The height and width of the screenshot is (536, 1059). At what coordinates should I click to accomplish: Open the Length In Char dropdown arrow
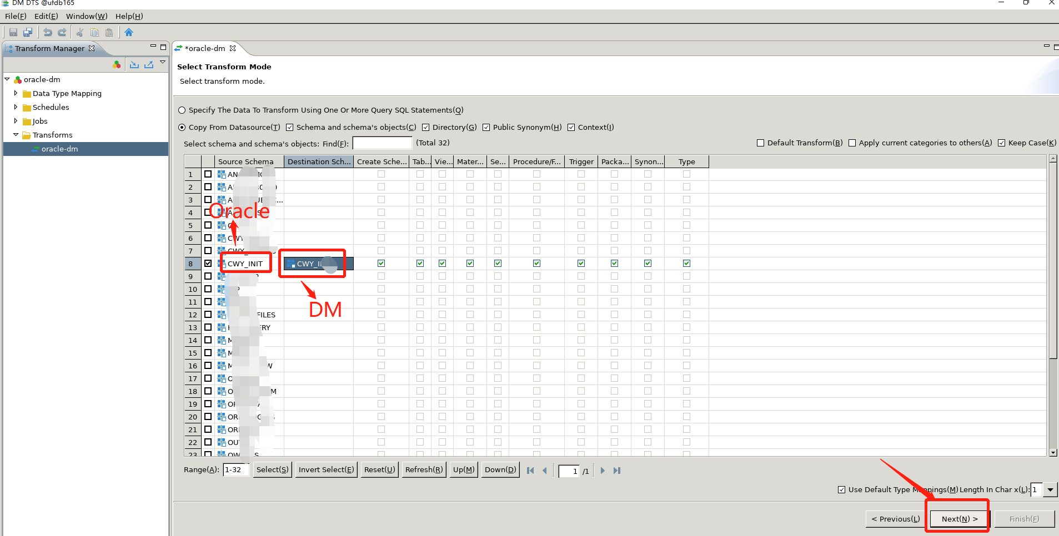(x=1050, y=490)
